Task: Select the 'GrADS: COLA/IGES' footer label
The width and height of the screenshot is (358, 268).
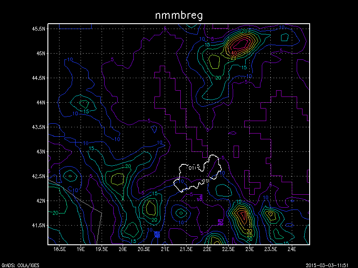Action: pyautogui.click(x=21, y=265)
